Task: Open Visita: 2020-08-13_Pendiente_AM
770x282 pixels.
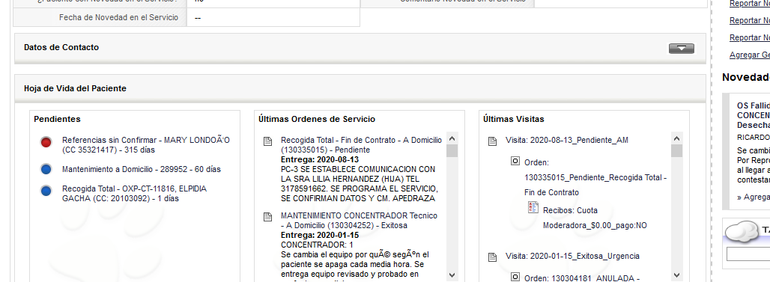Action: click(567, 141)
